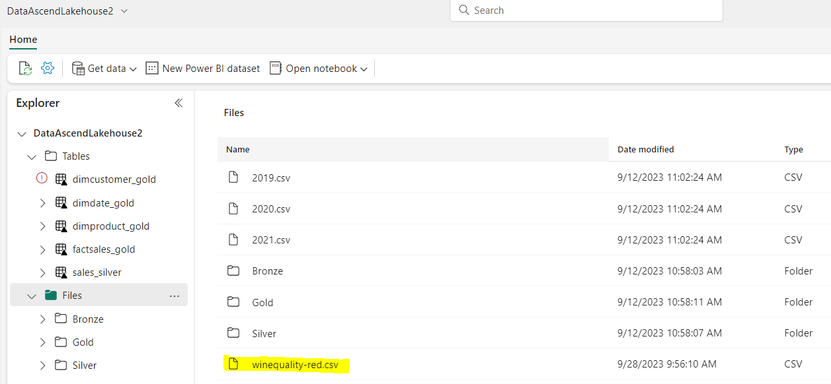Click the file icon of winequality-red.csv

pos(233,364)
